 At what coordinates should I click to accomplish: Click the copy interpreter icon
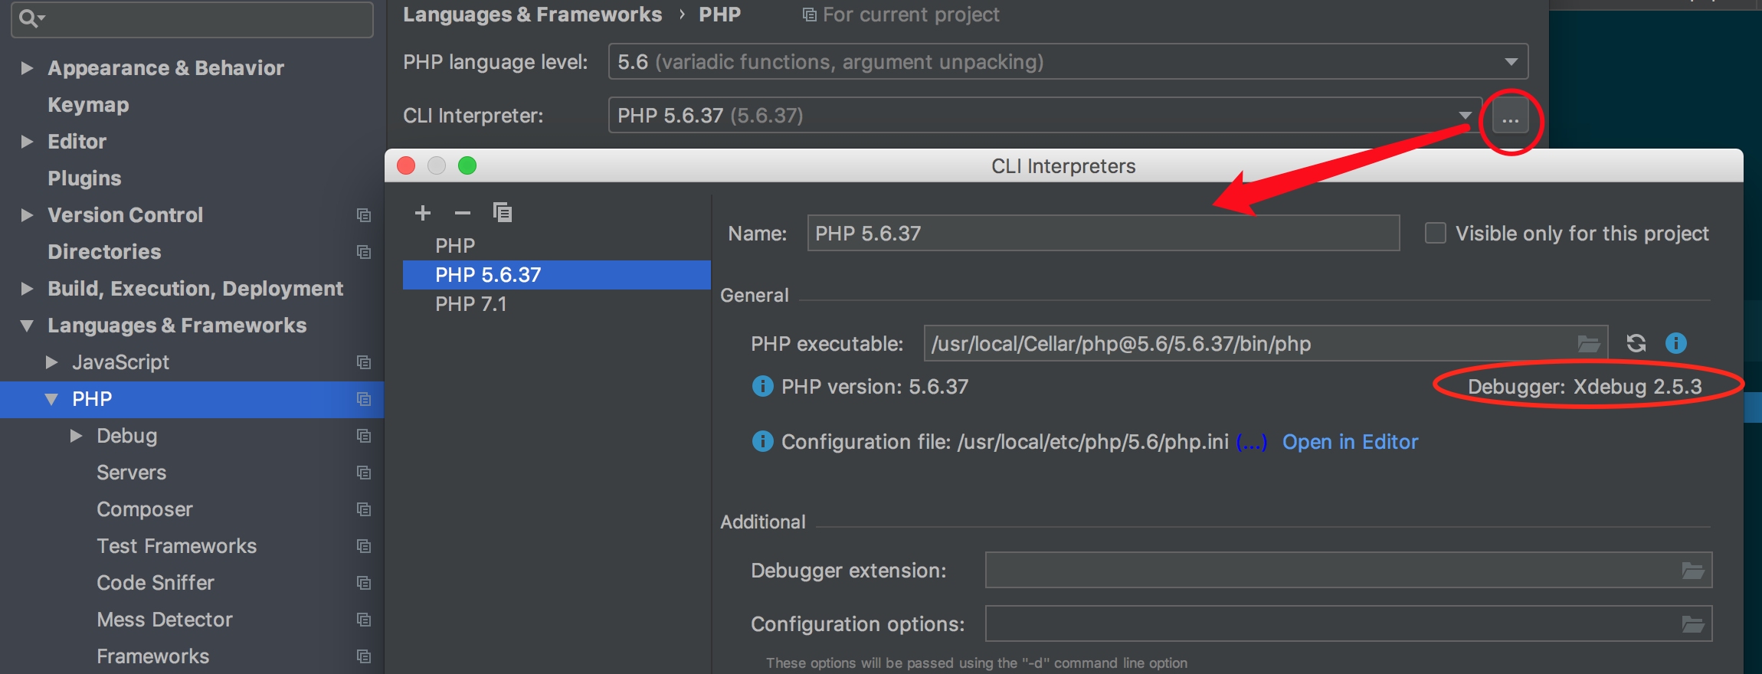[x=503, y=212]
